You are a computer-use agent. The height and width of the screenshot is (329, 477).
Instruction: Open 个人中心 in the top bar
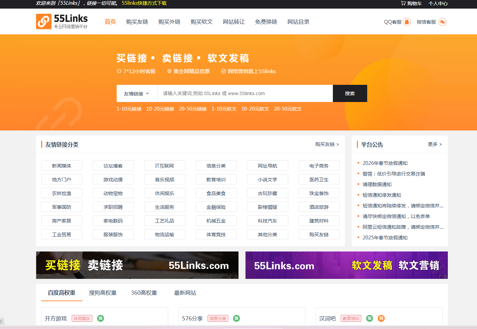coord(438,3)
